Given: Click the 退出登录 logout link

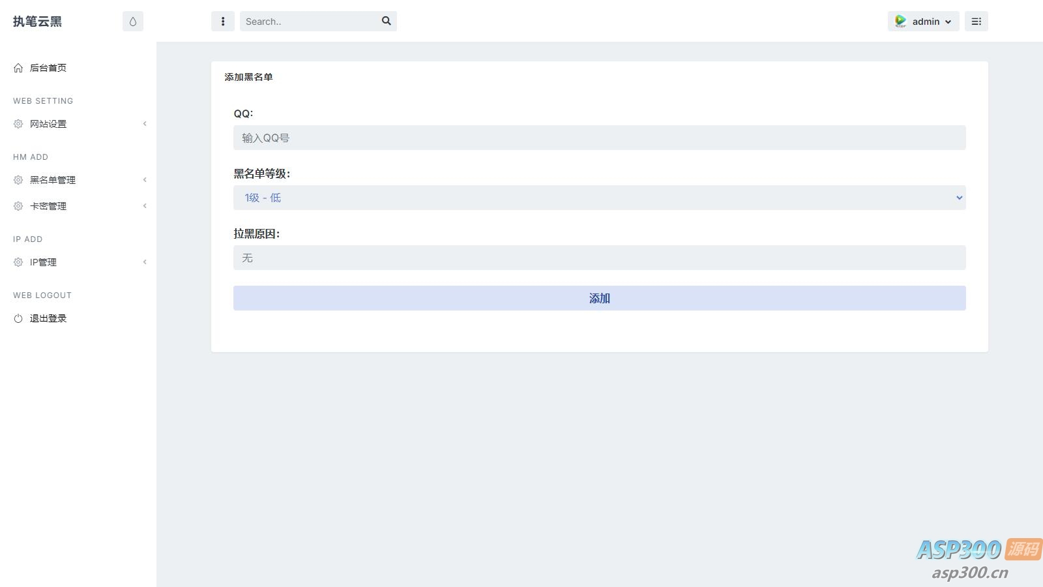Looking at the screenshot, I should [x=48, y=318].
